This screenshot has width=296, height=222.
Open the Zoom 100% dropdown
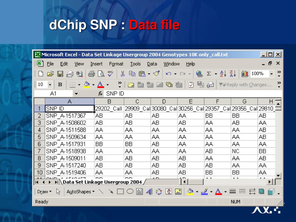click(271, 74)
